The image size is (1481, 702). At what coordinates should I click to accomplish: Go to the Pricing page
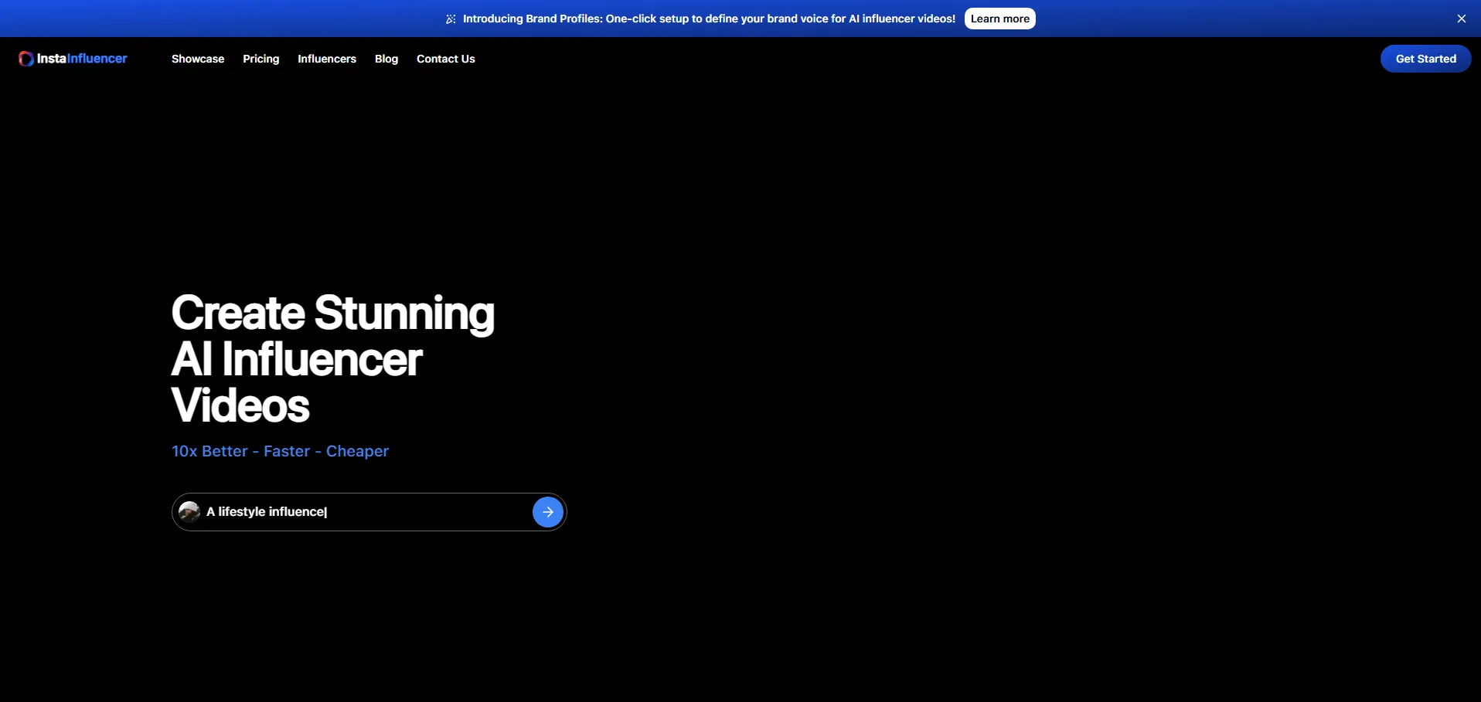coord(260,59)
